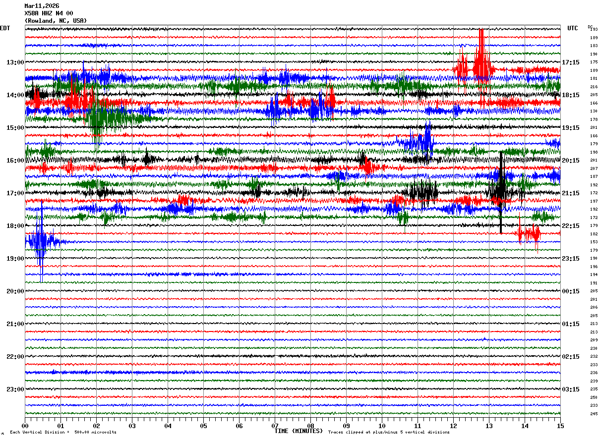Click the Mar11,2026 date header

tap(42, 6)
